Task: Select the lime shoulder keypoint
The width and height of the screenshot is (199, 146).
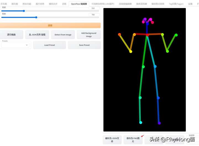Action: pos(163,34)
